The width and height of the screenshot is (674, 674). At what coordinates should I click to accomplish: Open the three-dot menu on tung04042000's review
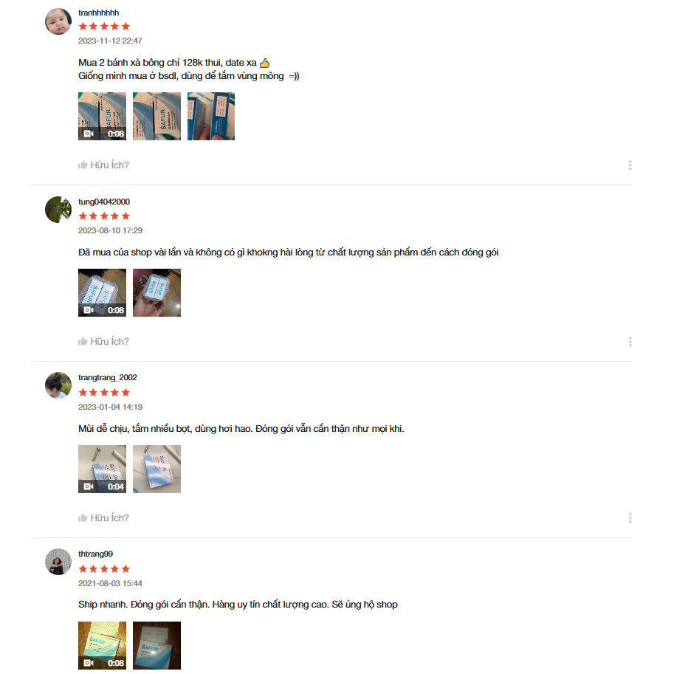(630, 342)
